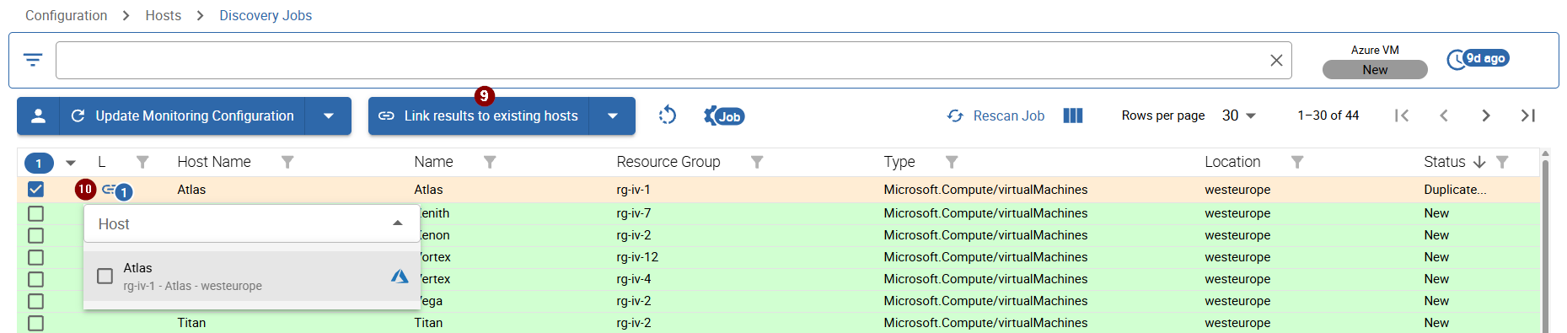Filter the Location column
Screen dimensions: 1567x333
[x=1297, y=162]
